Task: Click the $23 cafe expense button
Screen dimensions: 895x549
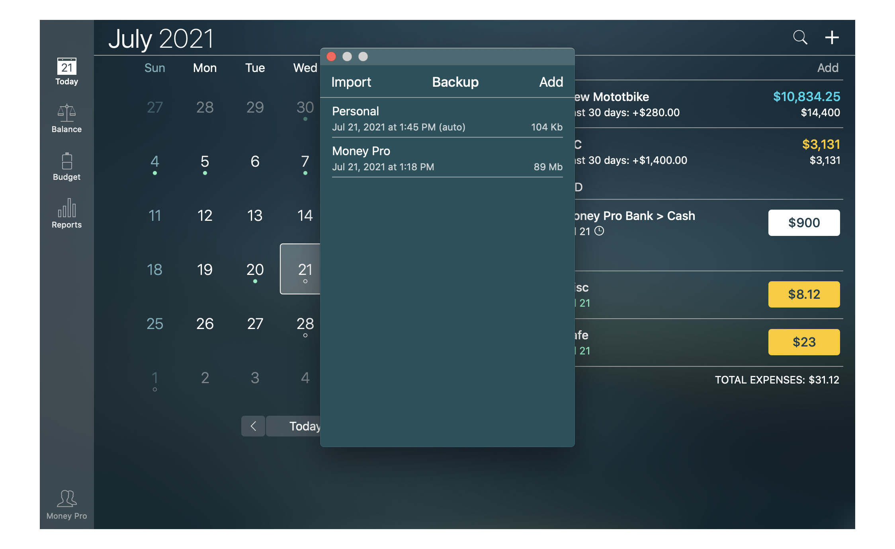Action: click(x=803, y=340)
